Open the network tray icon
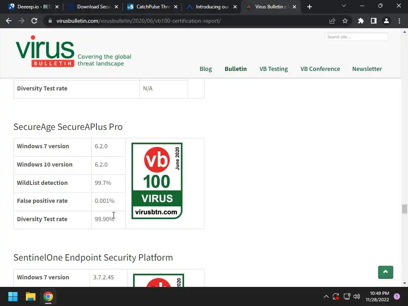 (347, 296)
